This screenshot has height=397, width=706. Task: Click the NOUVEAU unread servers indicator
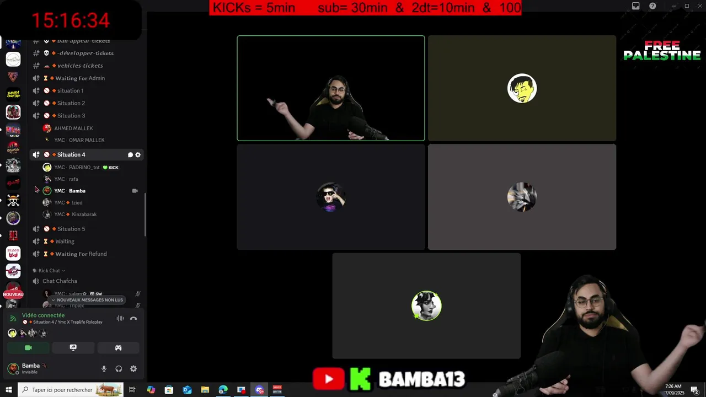13,294
